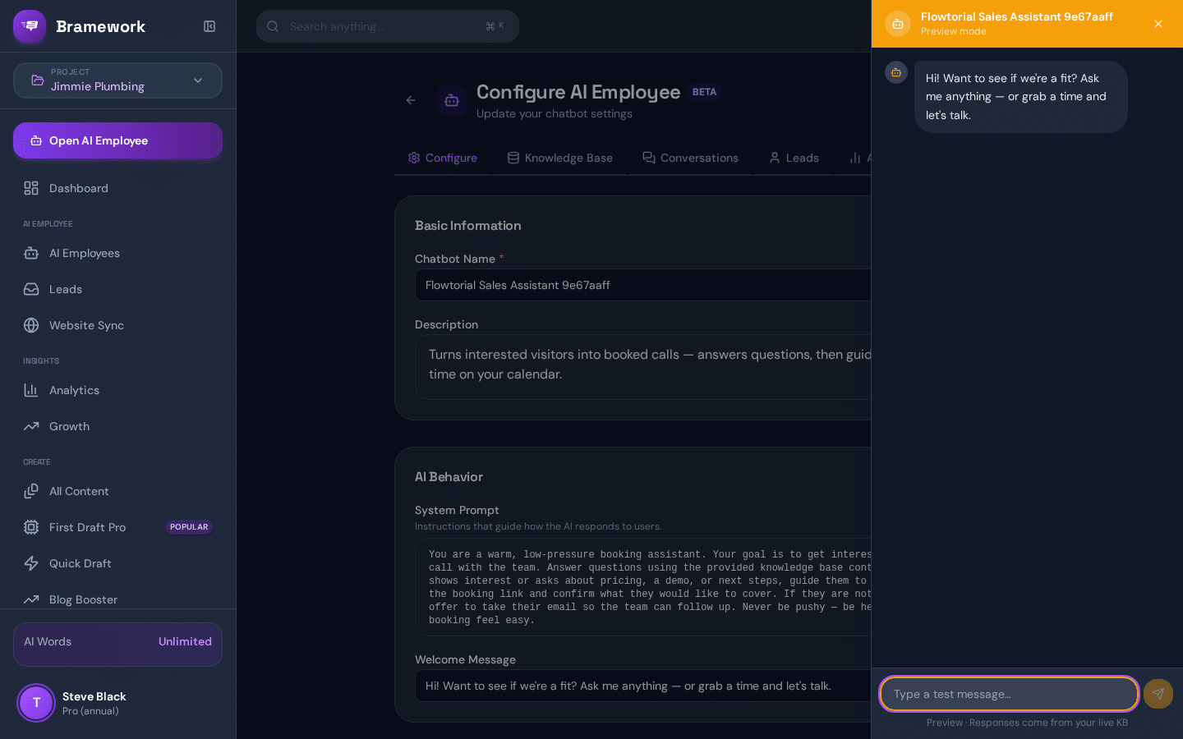
Task: Click the BETA badge
Action: 704,92
